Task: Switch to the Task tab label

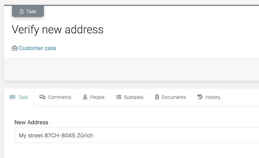Action: point(23,97)
